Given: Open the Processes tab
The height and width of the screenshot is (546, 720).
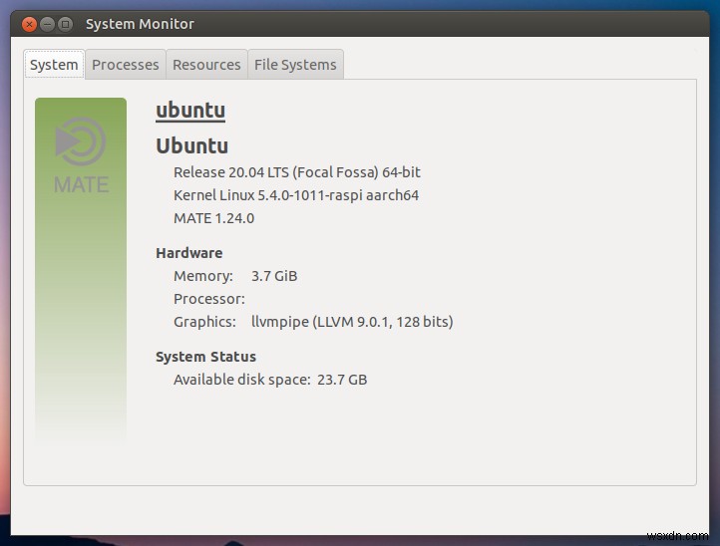Looking at the screenshot, I should click(126, 65).
